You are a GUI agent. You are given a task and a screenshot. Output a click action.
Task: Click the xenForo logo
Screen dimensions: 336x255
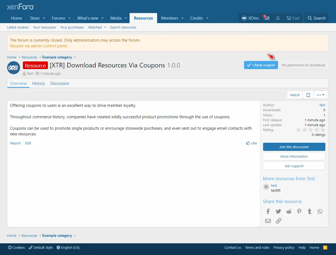(x=20, y=7)
